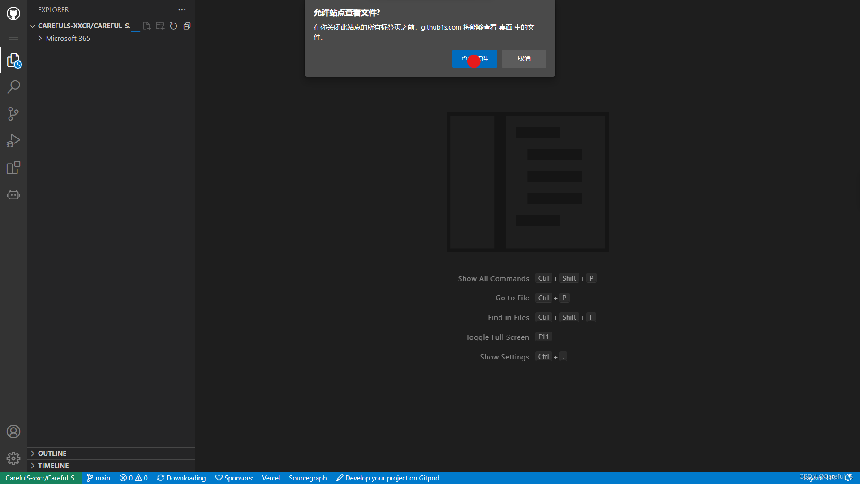Open the Extensions view
The width and height of the screenshot is (860, 484).
coord(13,168)
